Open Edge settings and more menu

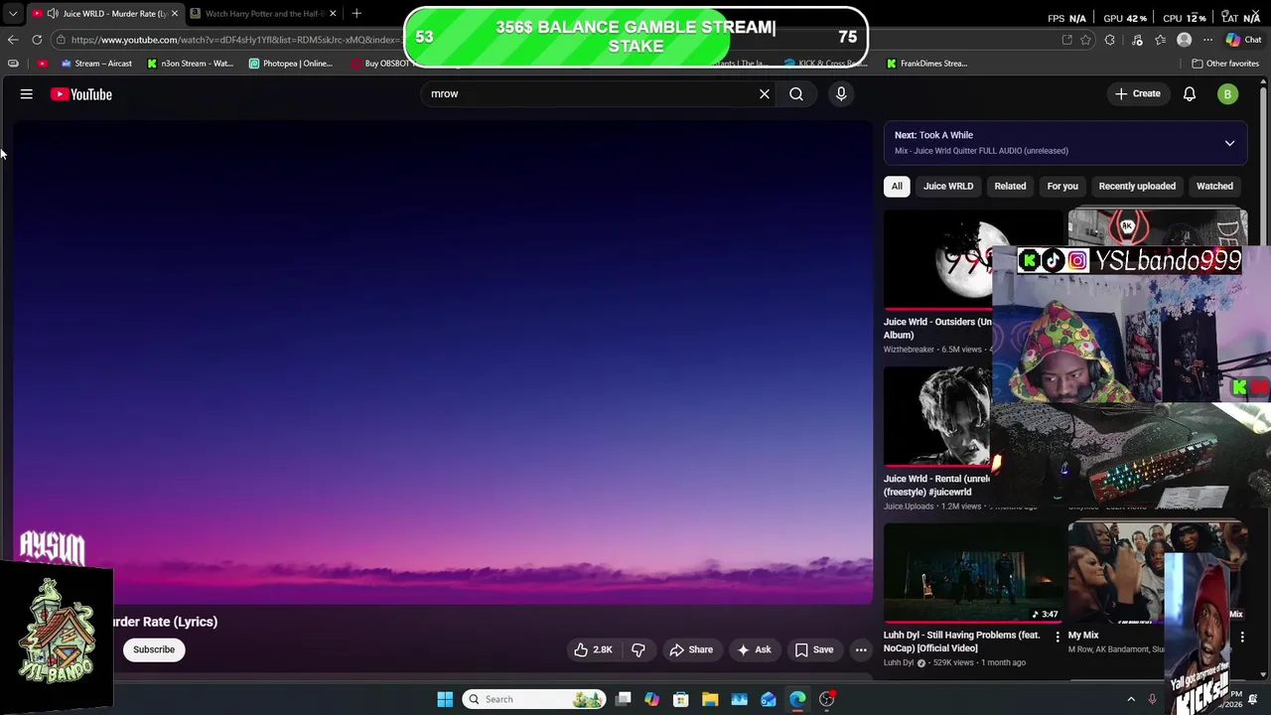tap(1207, 40)
